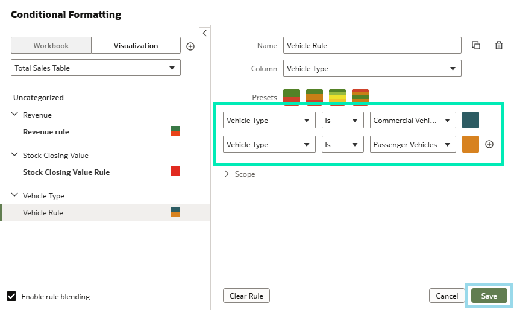514x310 pixels.
Task: Add a new rule with the plus icon beside Visualization
Action: 190,46
